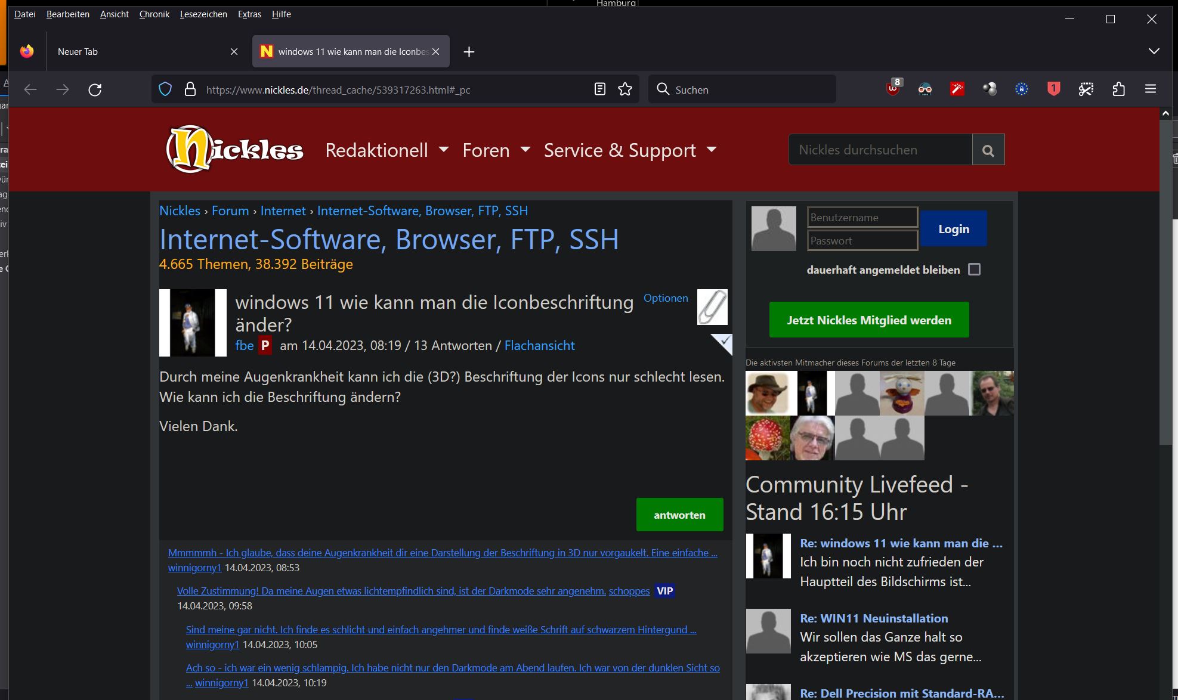The width and height of the screenshot is (1178, 700).
Task: Click the scrollbar up arrow
Action: point(1165,113)
